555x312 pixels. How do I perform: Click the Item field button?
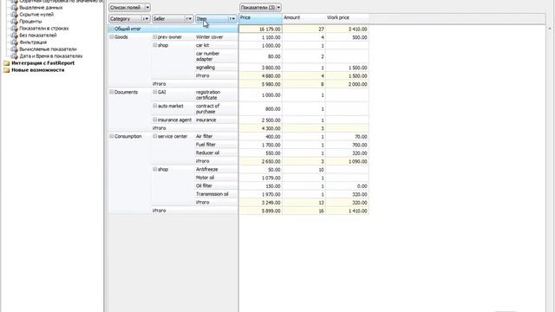pyautogui.click(x=216, y=19)
